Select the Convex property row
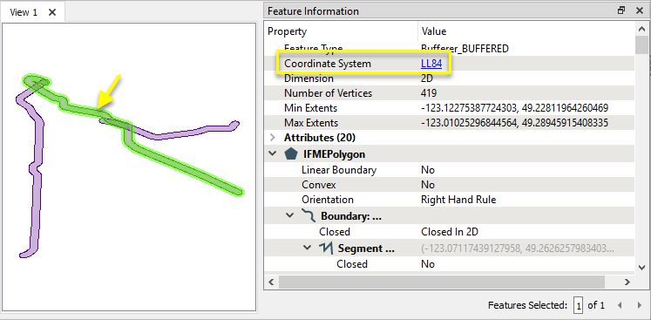651x320 pixels. tap(449, 185)
